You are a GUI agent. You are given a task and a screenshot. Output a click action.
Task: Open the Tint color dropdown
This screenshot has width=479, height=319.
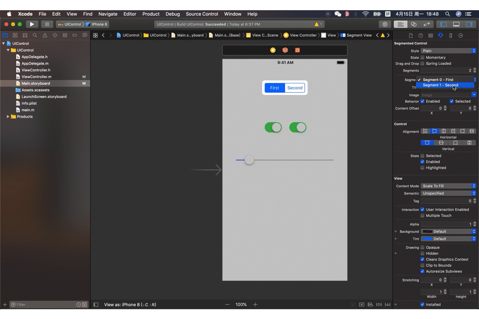(448, 239)
